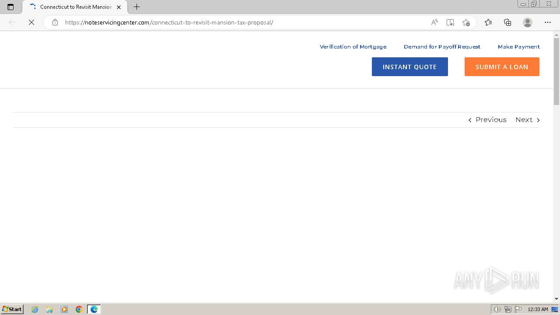The height and width of the screenshot is (315, 560).
Task: Open the Action Center flag icon
Action: (x=518, y=309)
